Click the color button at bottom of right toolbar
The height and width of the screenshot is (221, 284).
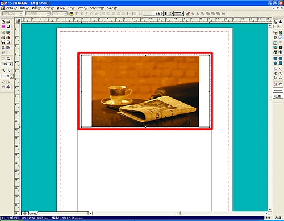point(278,96)
